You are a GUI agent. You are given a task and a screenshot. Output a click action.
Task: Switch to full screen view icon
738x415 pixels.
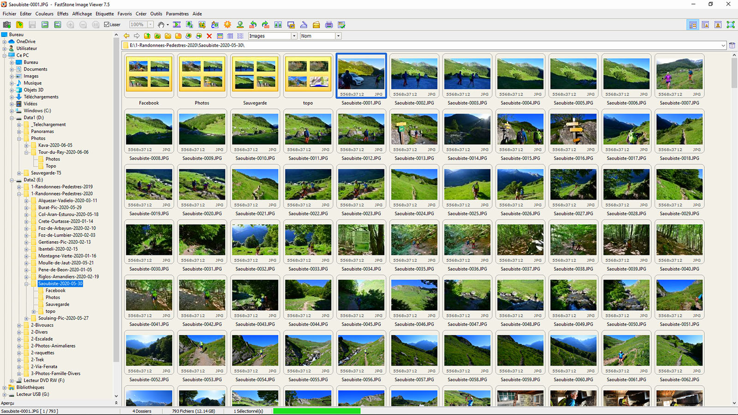[731, 24]
